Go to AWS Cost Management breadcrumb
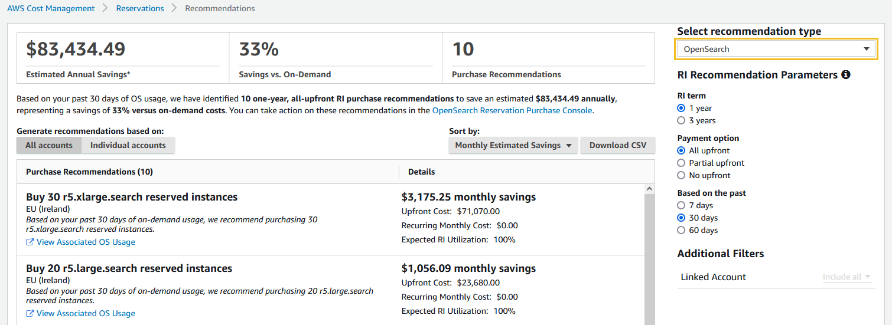The height and width of the screenshot is (325, 892). pyautogui.click(x=51, y=8)
